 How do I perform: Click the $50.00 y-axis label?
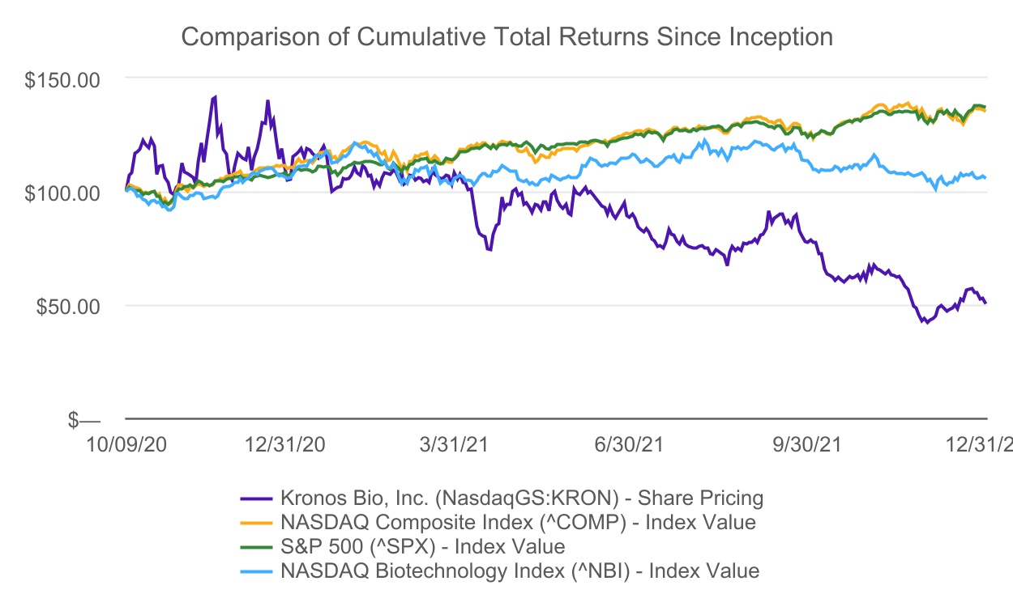(71, 306)
